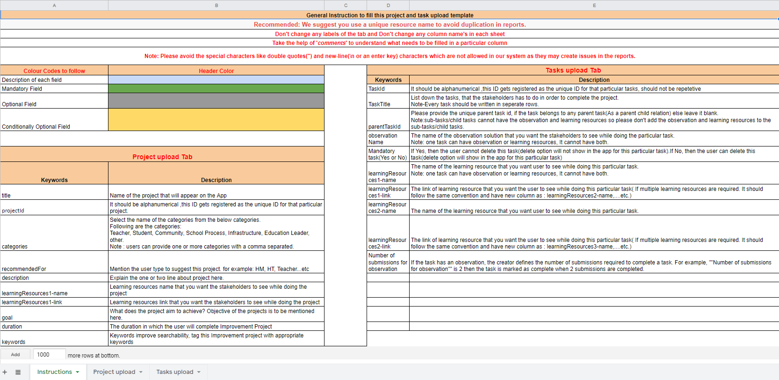Screen dimensions: 779x380
Task: Switch to the Tasks upload sheet tab
Action: pyautogui.click(x=174, y=372)
